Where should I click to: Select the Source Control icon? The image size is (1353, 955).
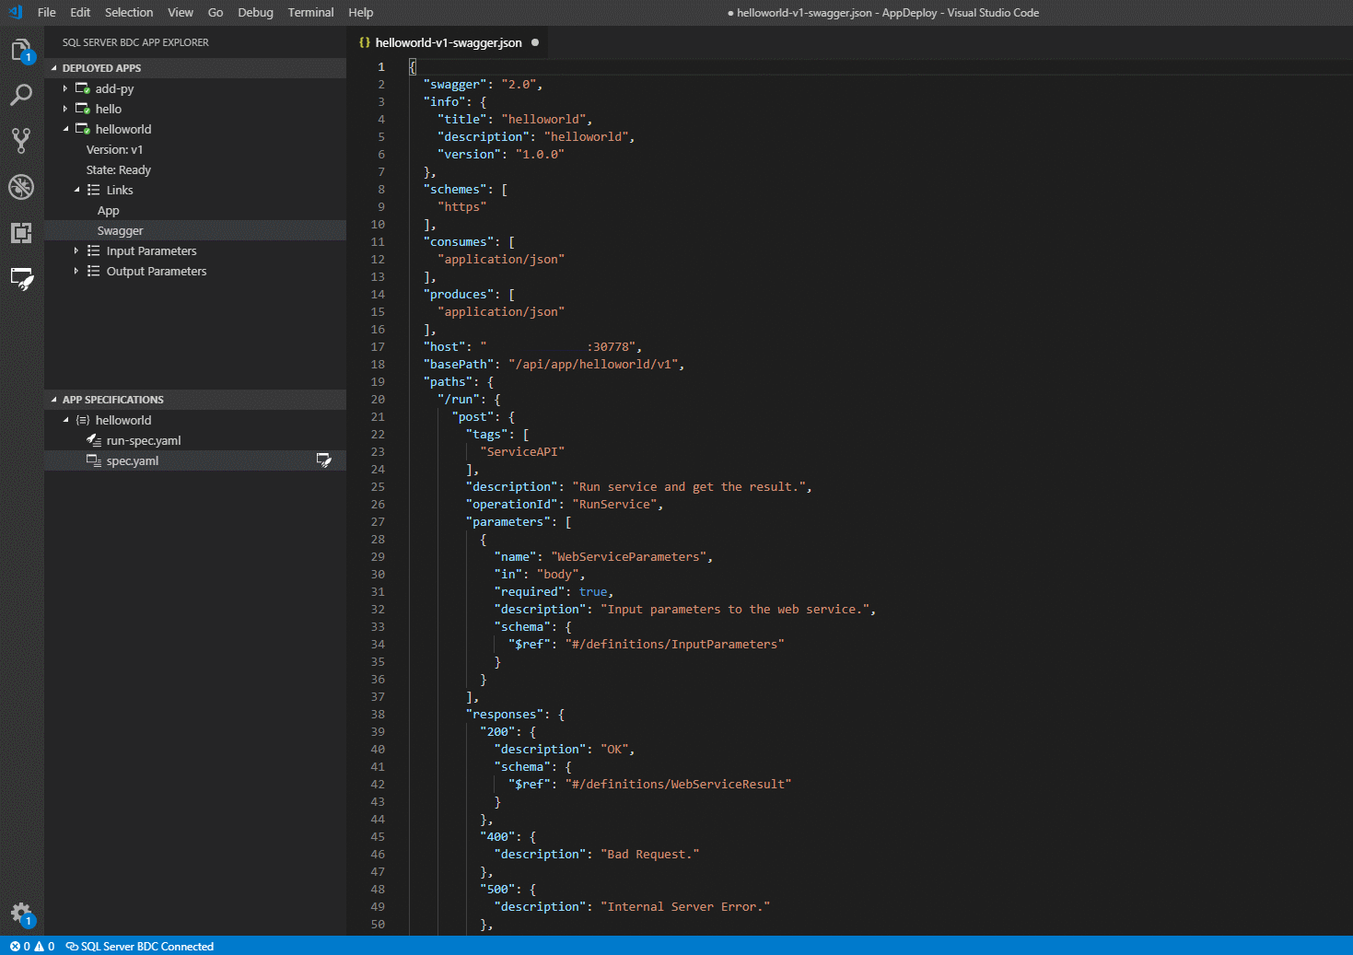[22, 140]
